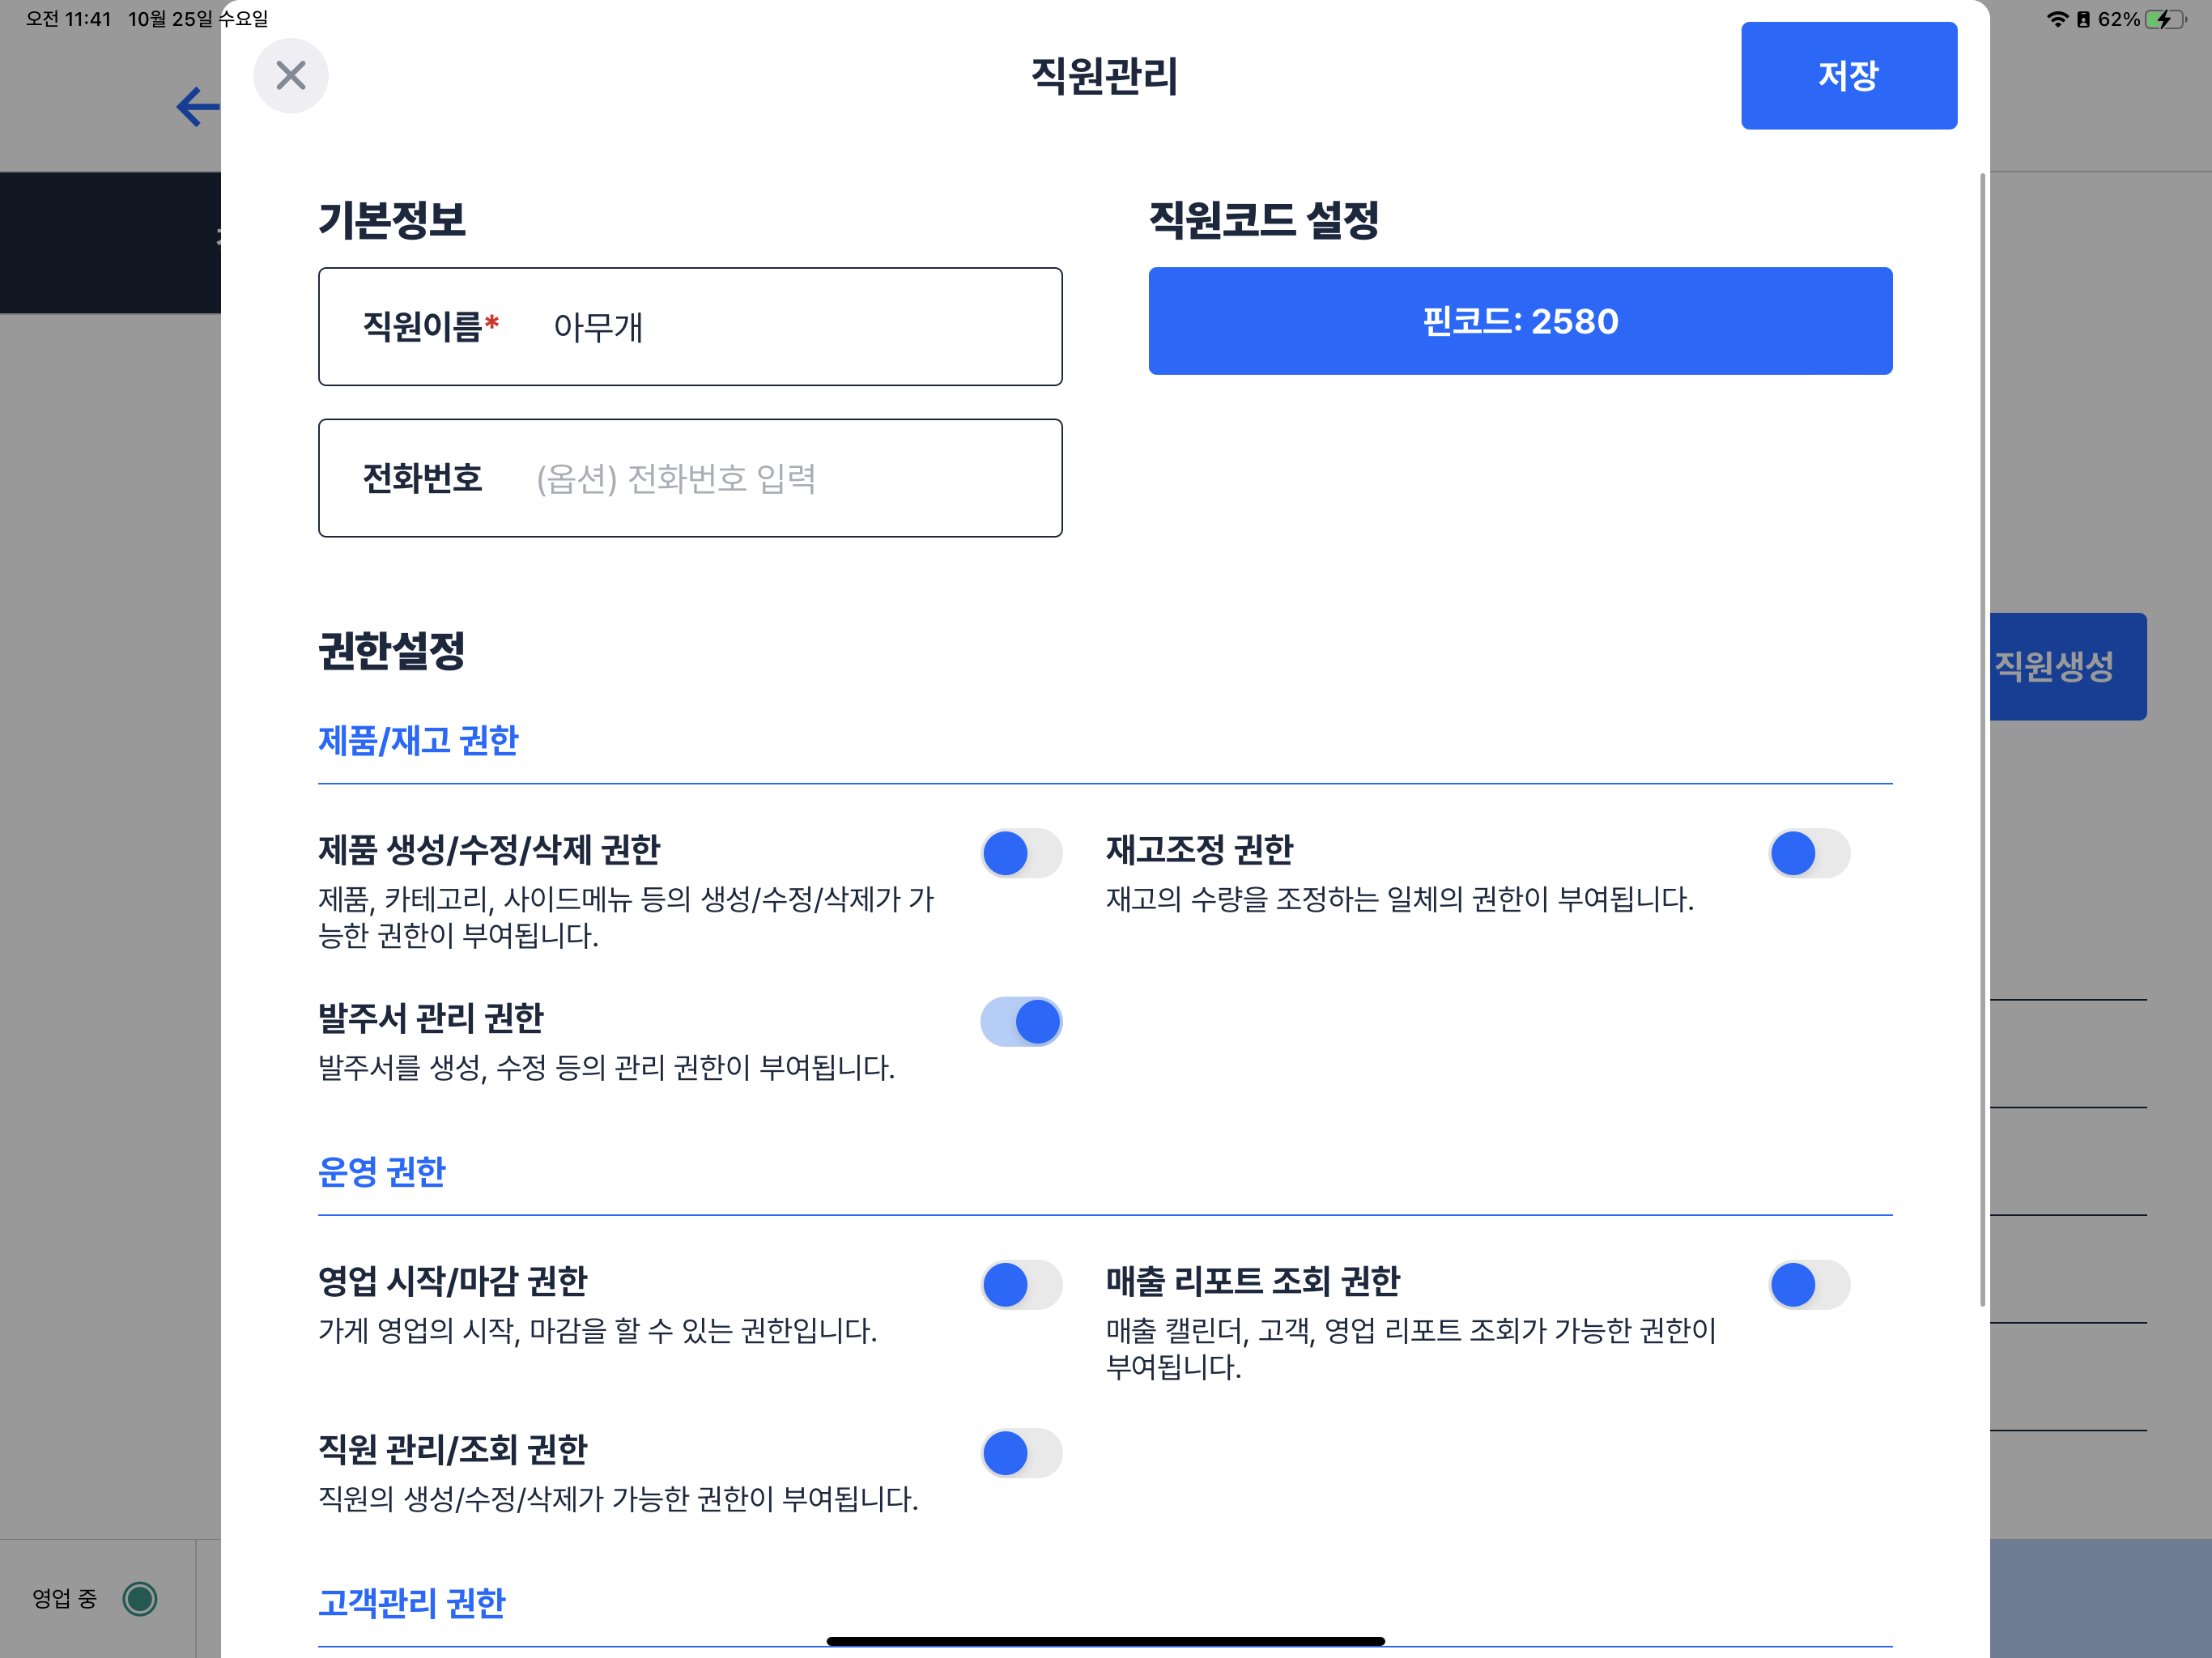Focus the 전화번호 input field

click(790, 479)
